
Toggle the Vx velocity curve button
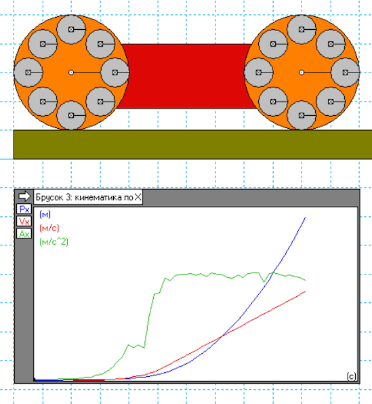24,222
